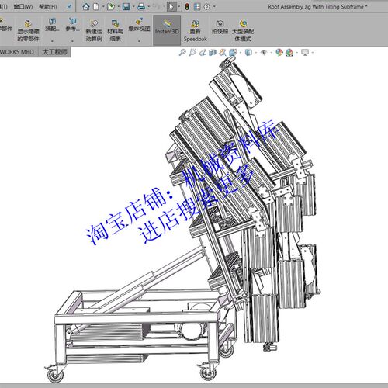Click the Print icon
388x388 pixels.
point(141,6)
